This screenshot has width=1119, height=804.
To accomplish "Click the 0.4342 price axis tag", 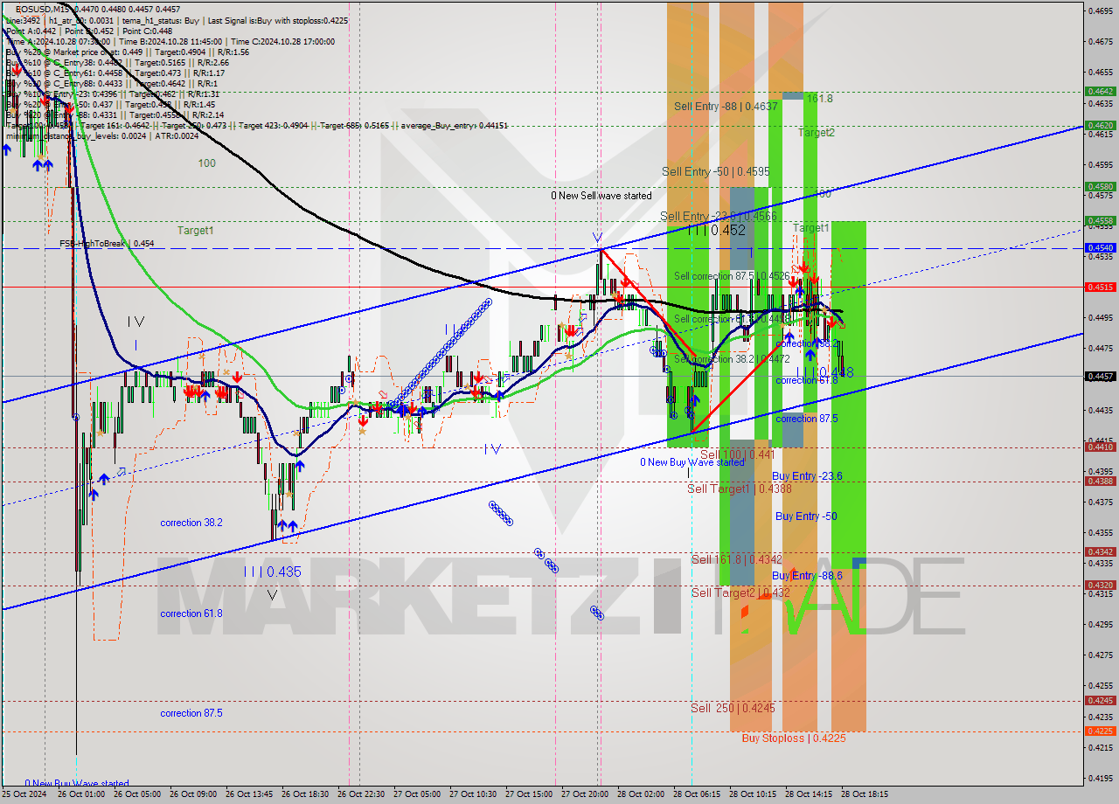I will click(1100, 551).
